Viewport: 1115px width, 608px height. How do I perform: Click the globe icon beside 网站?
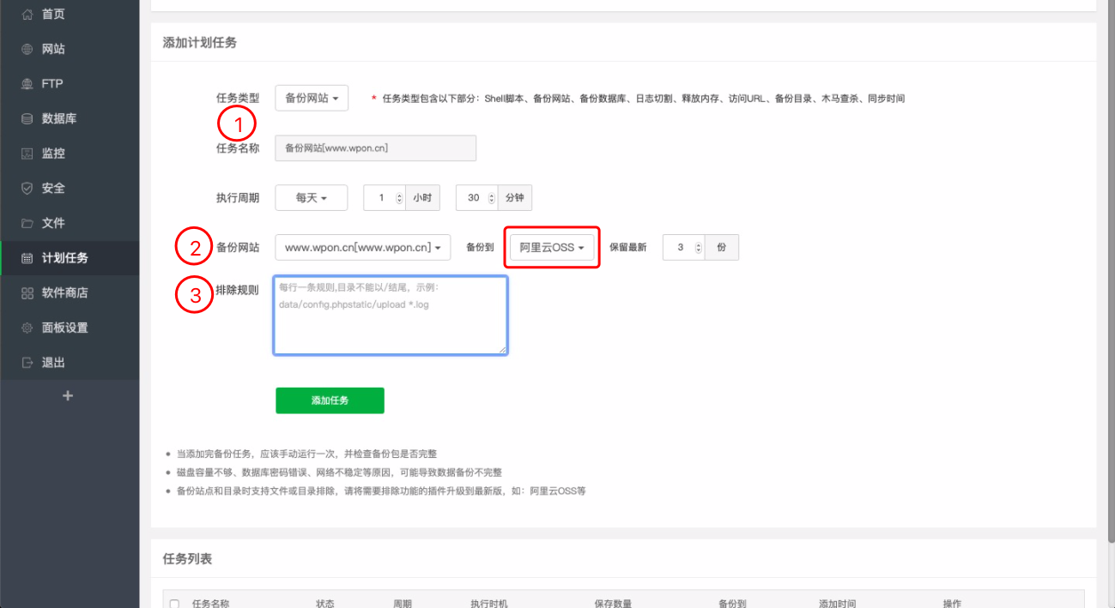point(27,49)
